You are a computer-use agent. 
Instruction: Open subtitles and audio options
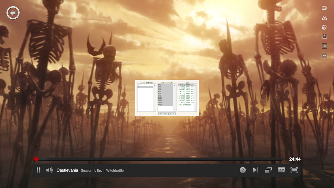281,170
